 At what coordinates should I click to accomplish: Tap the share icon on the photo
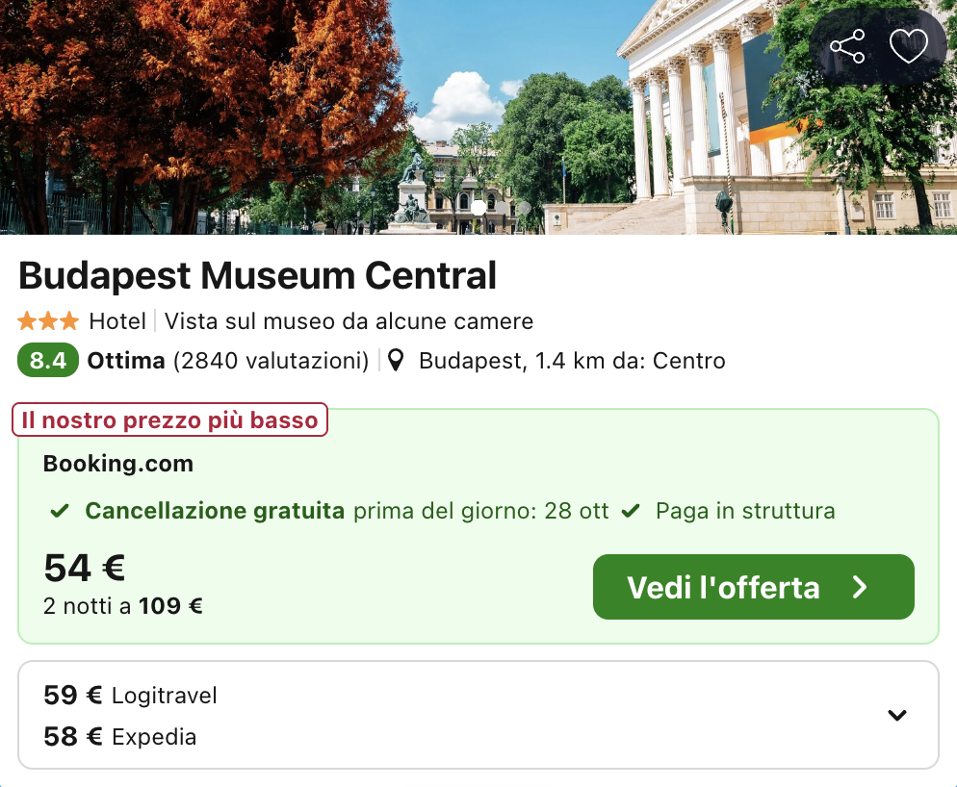click(846, 45)
